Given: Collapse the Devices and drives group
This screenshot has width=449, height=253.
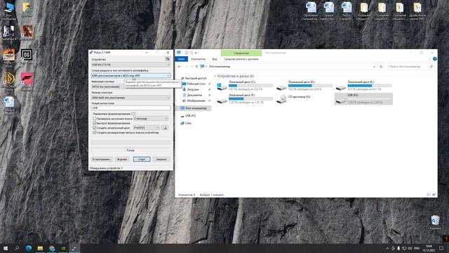Looking at the screenshot, I should point(215,76).
